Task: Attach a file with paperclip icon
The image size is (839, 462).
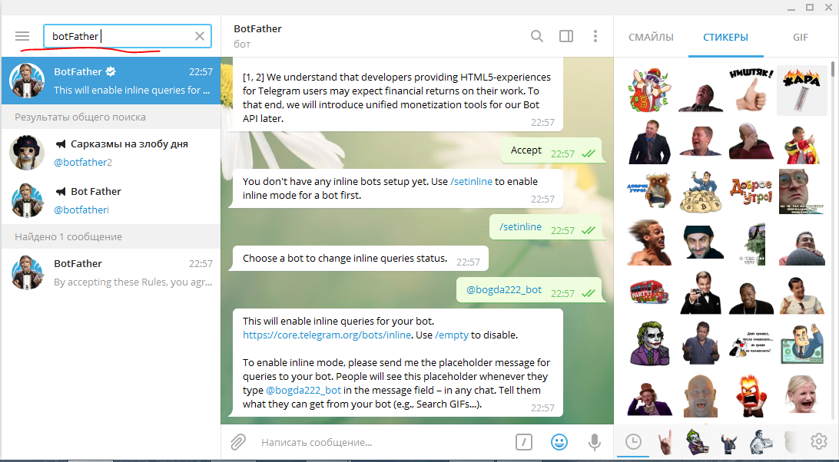Action: (x=238, y=442)
